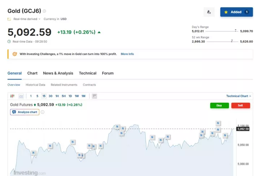
Task: Select the 1D chart interval
Action: (x=70, y=96)
